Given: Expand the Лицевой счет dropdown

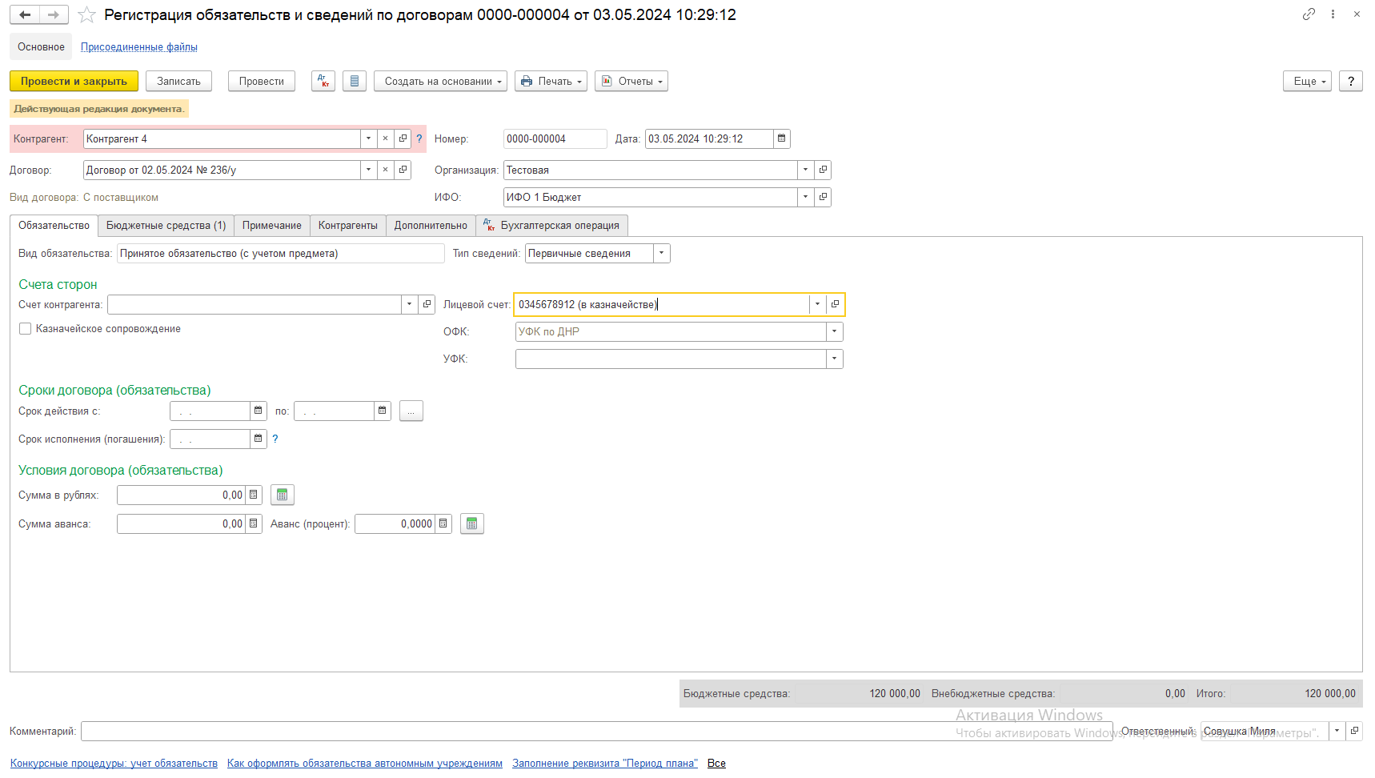Looking at the screenshot, I should 818,304.
